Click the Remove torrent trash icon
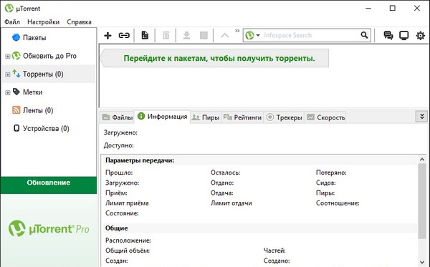 pyautogui.click(x=166, y=35)
